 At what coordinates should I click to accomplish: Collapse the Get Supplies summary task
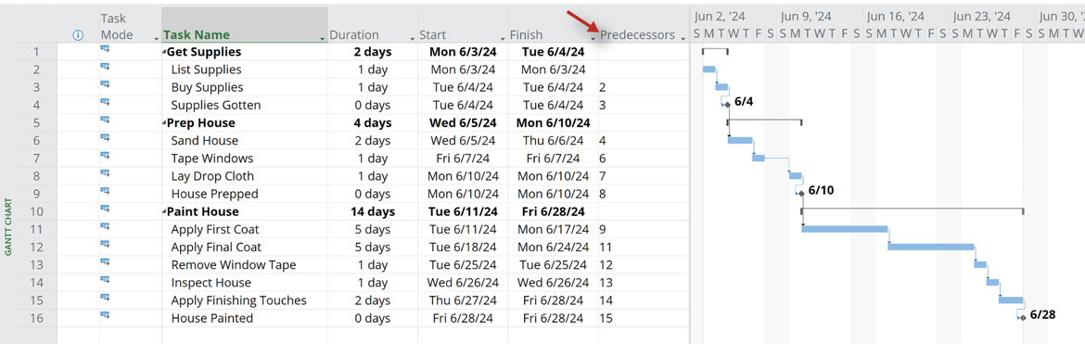pos(165,53)
